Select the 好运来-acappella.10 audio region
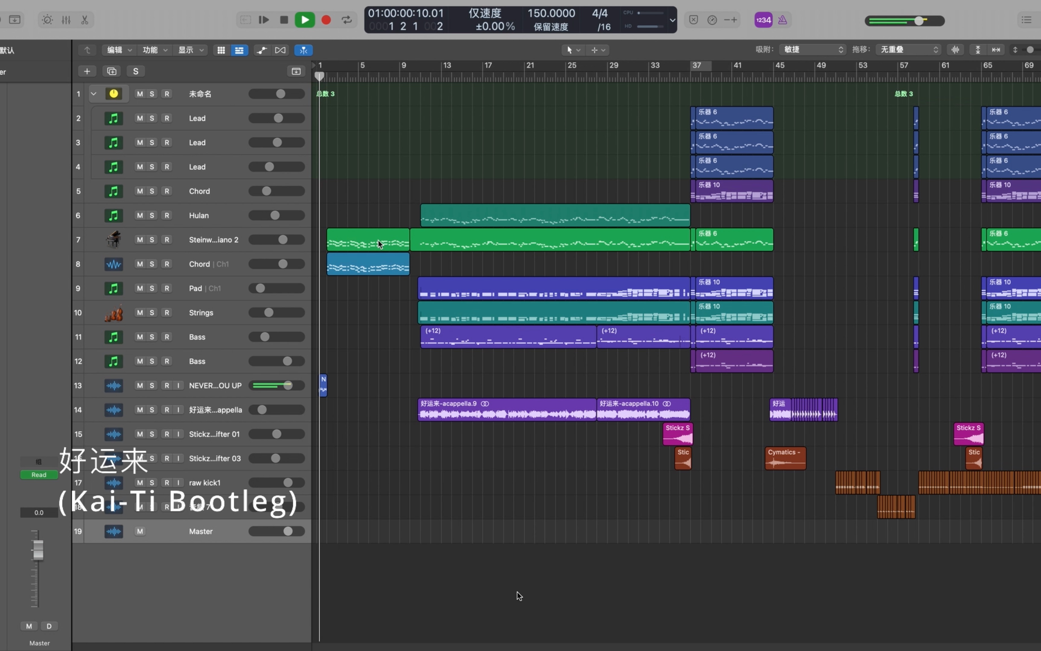 pyautogui.click(x=643, y=410)
